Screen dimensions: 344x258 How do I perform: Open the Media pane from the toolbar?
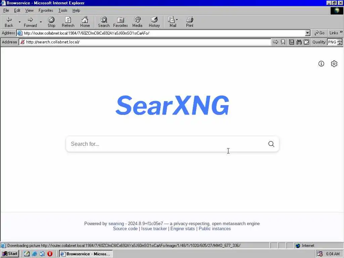coord(137,22)
